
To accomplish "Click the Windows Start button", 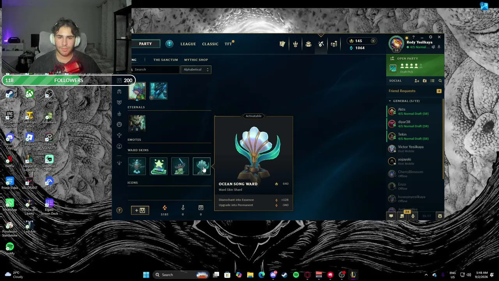I will tap(146, 275).
